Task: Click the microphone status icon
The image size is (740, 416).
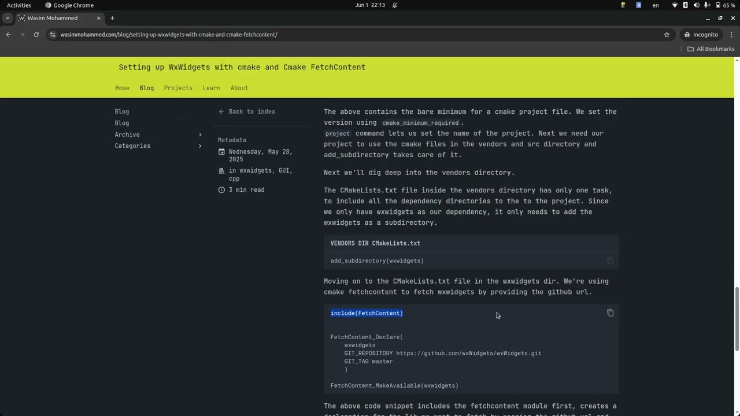Action: coord(706,5)
